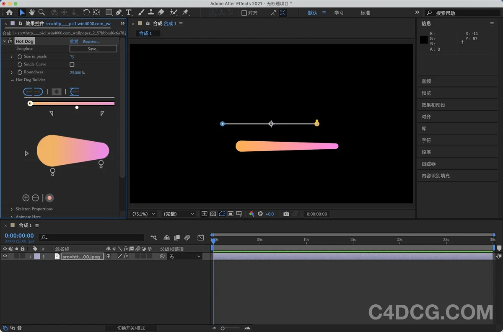Switch to the 合成 1 tab
This screenshot has height=332, width=503.
tap(148, 33)
